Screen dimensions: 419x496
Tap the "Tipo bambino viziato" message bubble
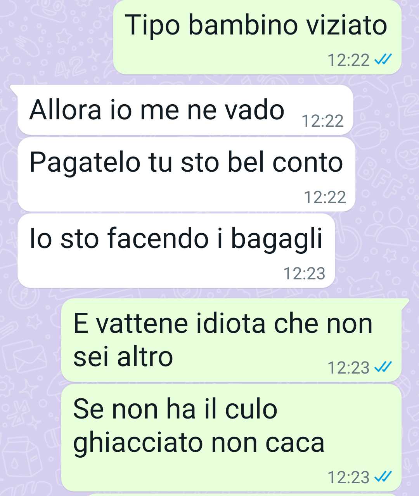pos(257,37)
